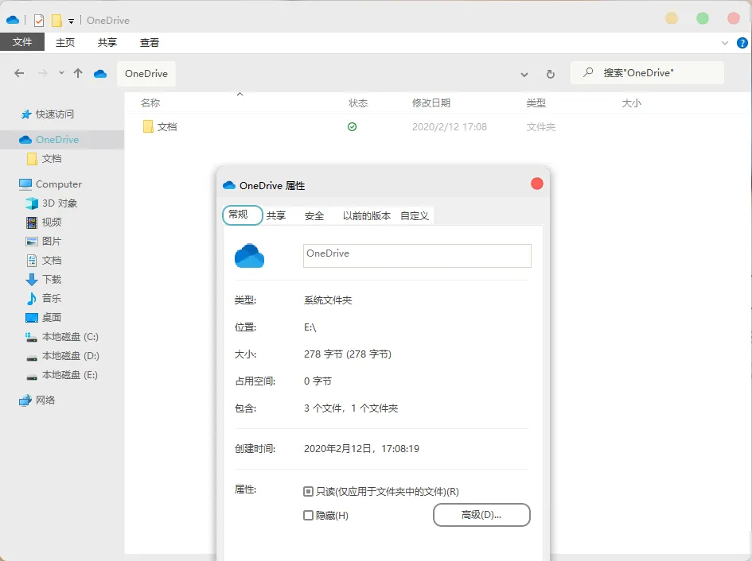This screenshot has width=752, height=561.
Task: Open the address bar history dropdown
Action: (x=524, y=74)
